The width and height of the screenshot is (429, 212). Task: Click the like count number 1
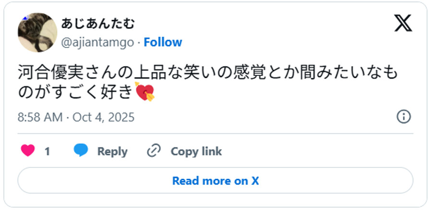coord(48,152)
